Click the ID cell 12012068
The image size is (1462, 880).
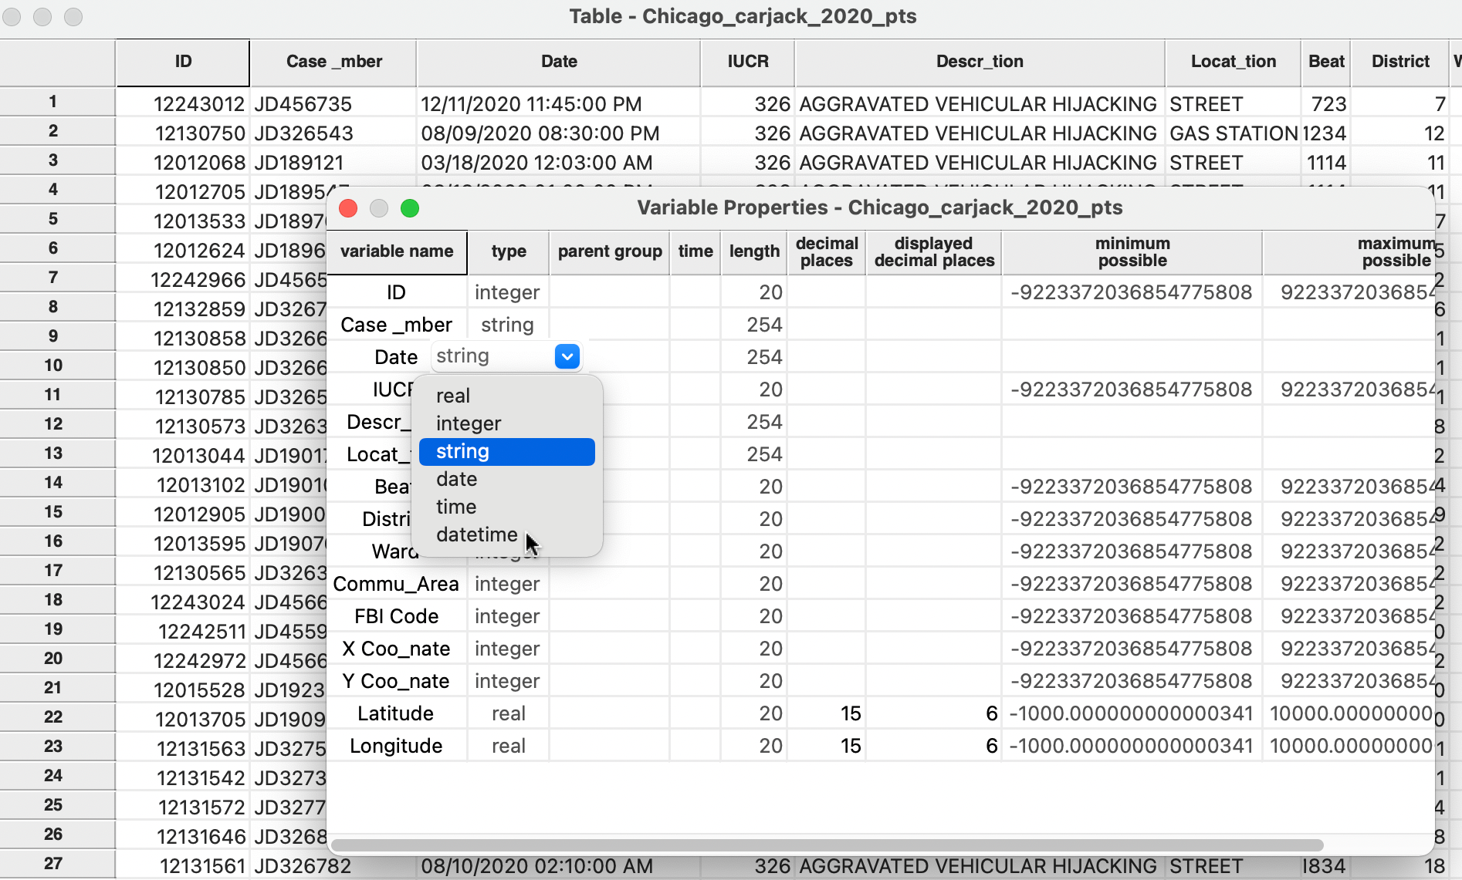tap(183, 163)
